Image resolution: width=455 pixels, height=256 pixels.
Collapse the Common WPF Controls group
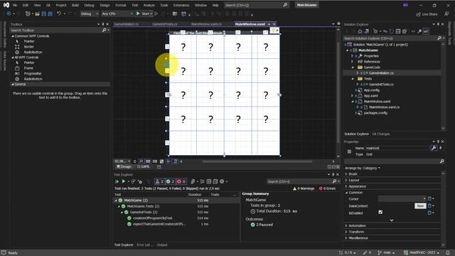[13, 36]
